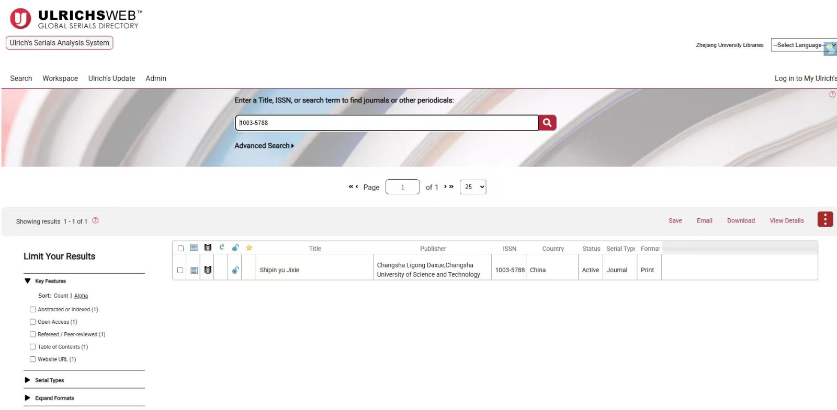This screenshot has height=410, width=837.
Task: Click ISSN value 1003-5788 in results row
Action: 510,270
